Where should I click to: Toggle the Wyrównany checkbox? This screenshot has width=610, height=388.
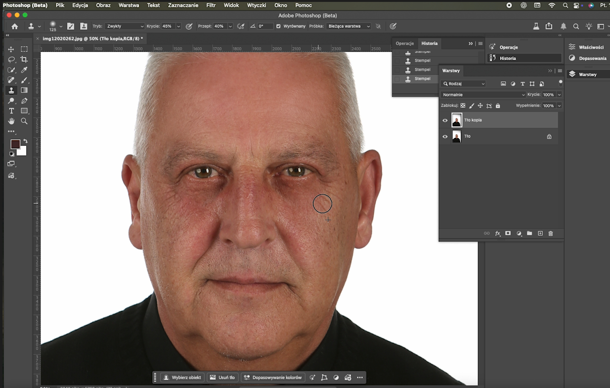coord(278,26)
